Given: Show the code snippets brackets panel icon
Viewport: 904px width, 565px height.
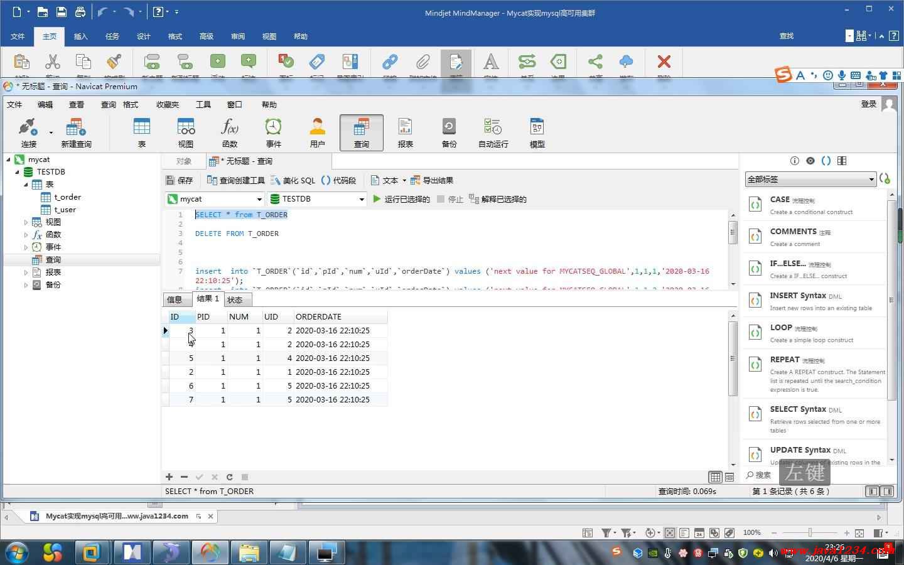Looking at the screenshot, I should click(x=826, y=161).
